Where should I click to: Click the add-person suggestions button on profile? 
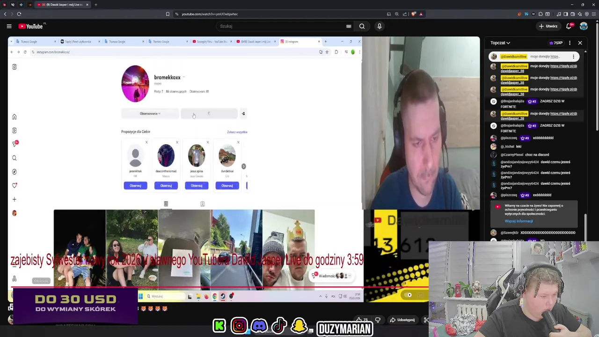point(243,114)
